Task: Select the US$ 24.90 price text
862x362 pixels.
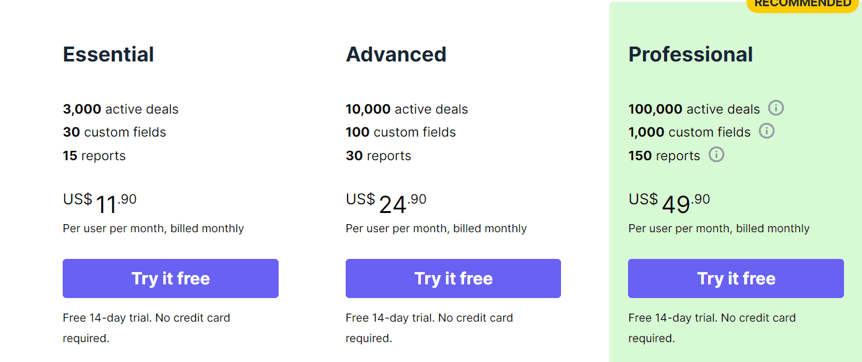Action: point(386,204)
